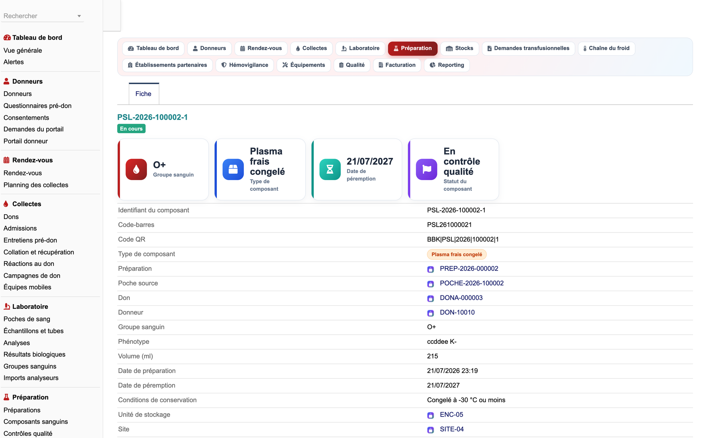Viewport: 708px width, 438px height.
Task: Click the dashboard gauge icon in the sidebar Tableau de bord heading
Action: [7, 37]
